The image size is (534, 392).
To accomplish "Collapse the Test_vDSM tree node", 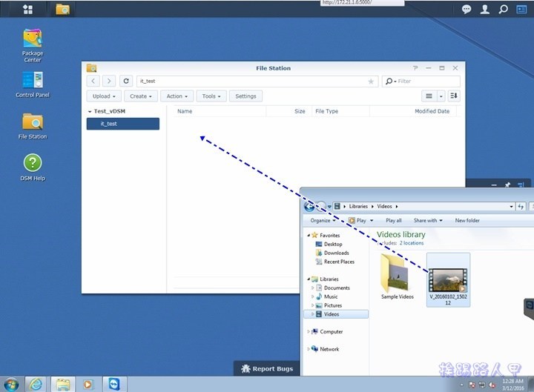I will coord(90,111).
